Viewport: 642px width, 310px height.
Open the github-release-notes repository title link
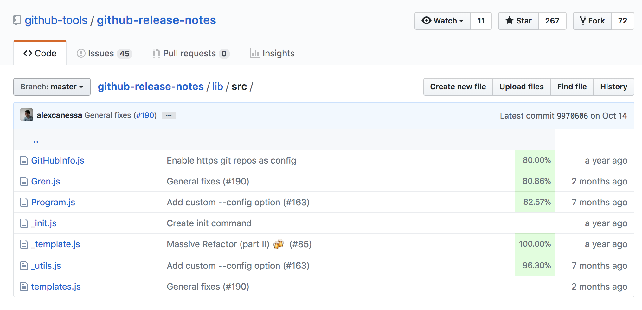(x=156, y=20)
